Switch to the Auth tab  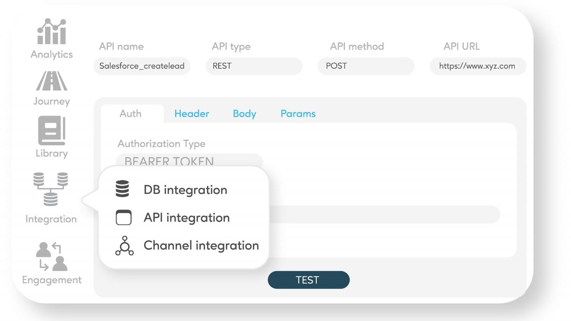tap(130, 114)
